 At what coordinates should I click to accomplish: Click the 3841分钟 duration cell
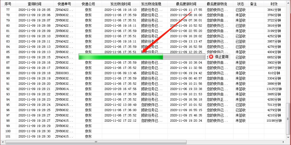tap(274, 10)
